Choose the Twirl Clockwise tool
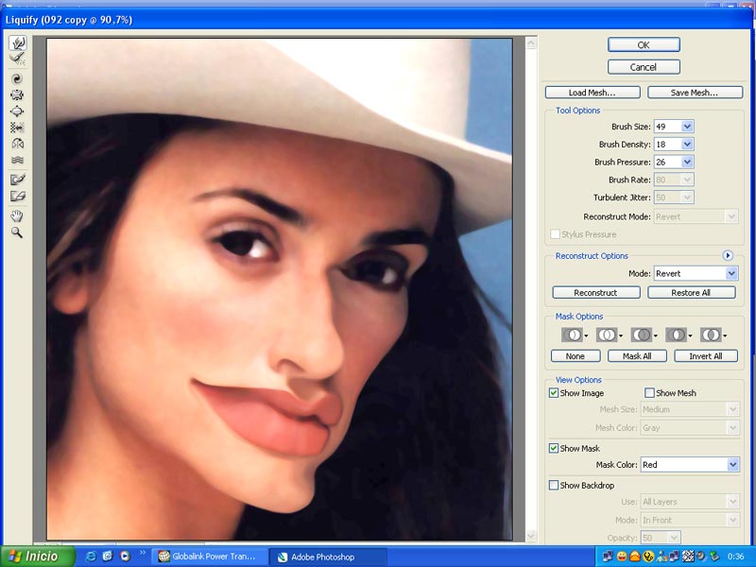The width and height of the screenshot is (756, 567). [17, 78]
